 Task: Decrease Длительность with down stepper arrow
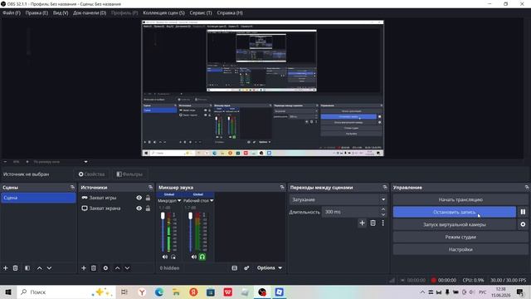[383, 214]
